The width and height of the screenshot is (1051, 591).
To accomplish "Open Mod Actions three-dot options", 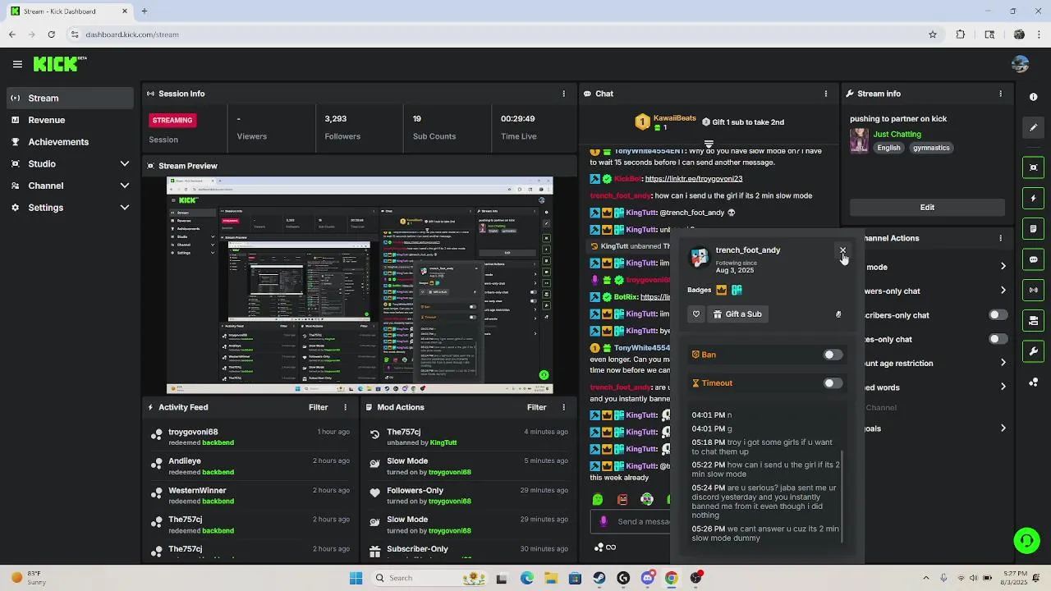I will 563,407.
